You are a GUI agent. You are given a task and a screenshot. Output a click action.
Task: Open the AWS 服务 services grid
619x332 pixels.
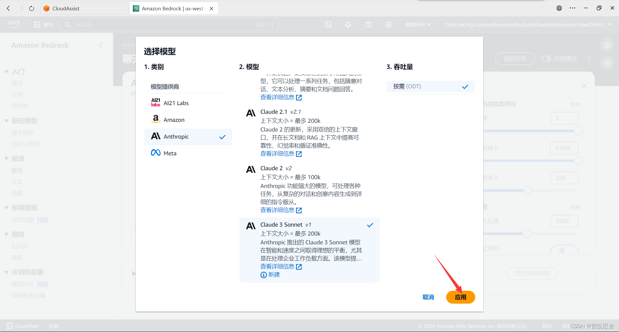tap(43, 24)
